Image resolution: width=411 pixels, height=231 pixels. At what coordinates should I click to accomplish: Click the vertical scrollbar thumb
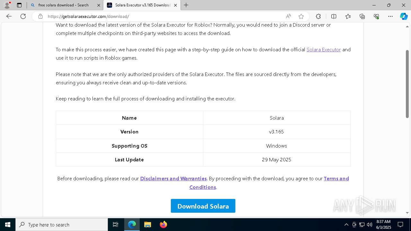pos(407,84)
